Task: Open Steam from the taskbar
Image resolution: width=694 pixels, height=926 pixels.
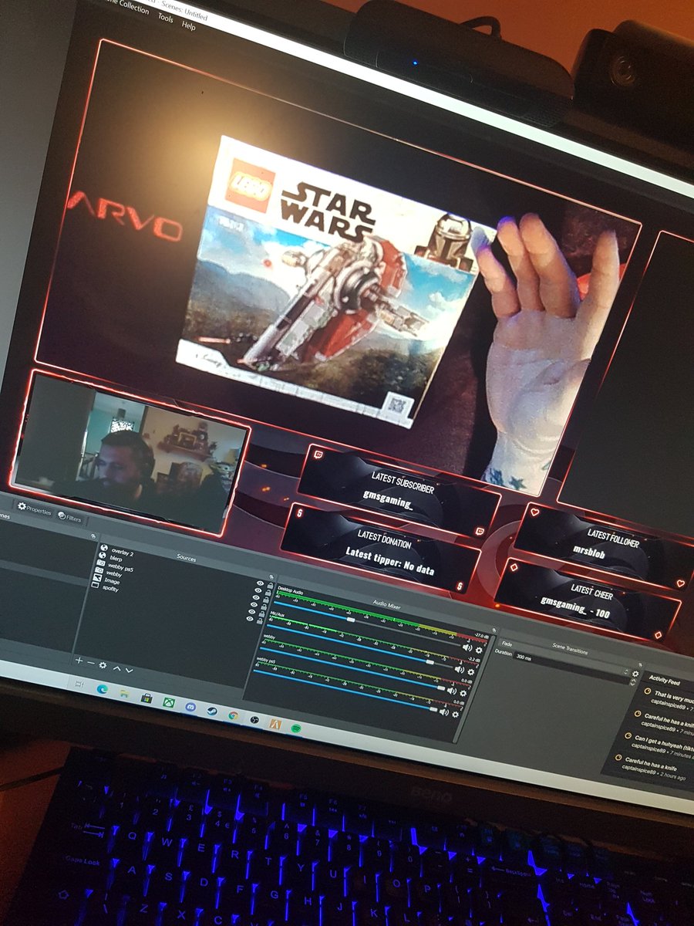Action: [x=211, y=711]
